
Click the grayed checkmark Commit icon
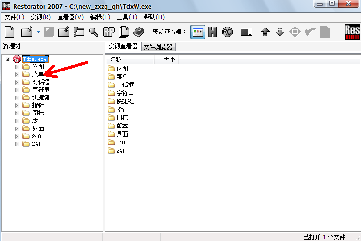click(310, 32)
